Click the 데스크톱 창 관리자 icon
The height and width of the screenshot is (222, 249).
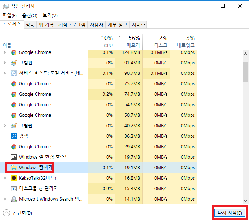click(14, 189)
